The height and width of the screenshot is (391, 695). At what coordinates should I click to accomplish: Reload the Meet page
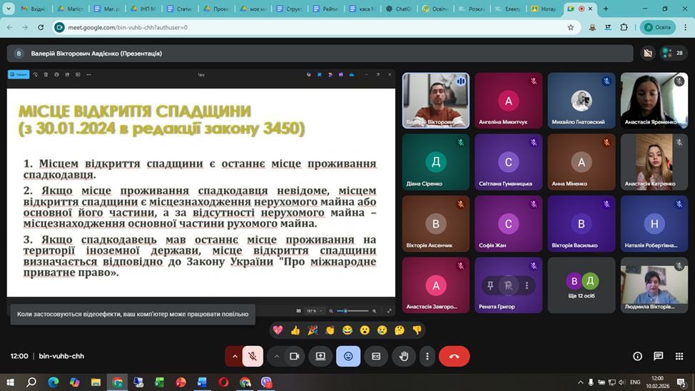[x=41, y=28]
